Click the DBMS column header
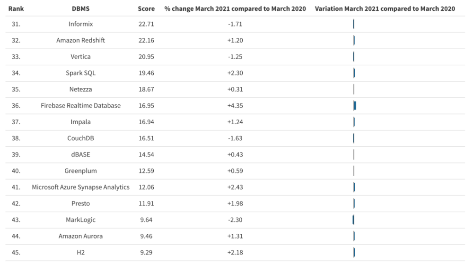This screenshot has width=473, height=264. 80,9
